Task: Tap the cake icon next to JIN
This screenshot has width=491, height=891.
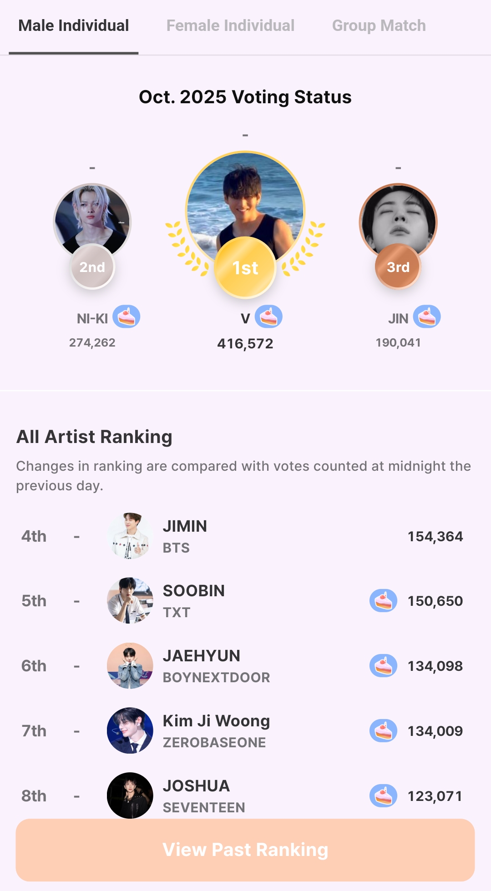Action: coord(427,317)
